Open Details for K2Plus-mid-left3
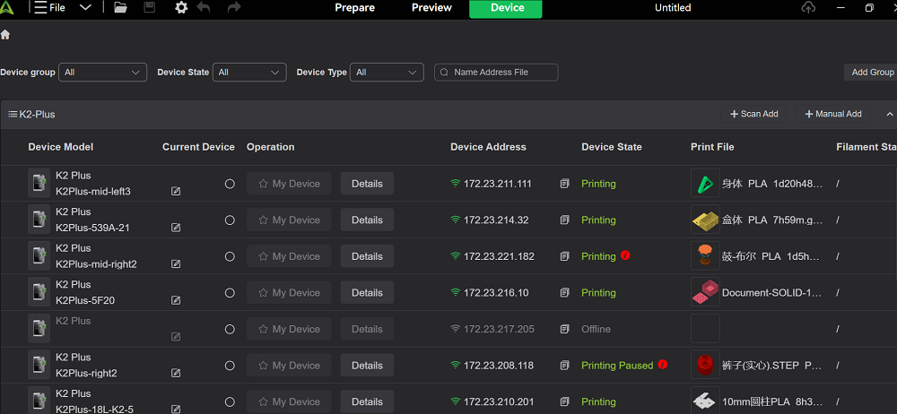897x414 pixels. click(367, 184)
